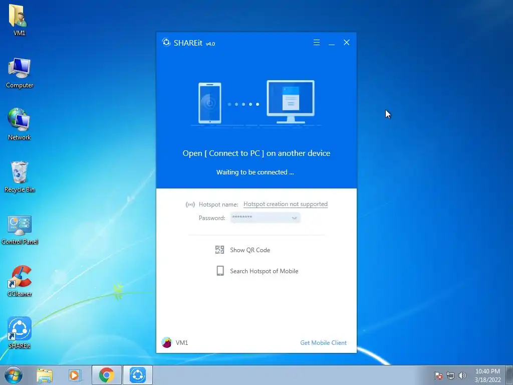513x385 pixels.
Task: Click the phone illustration graphic
Action: coord(210,103)
